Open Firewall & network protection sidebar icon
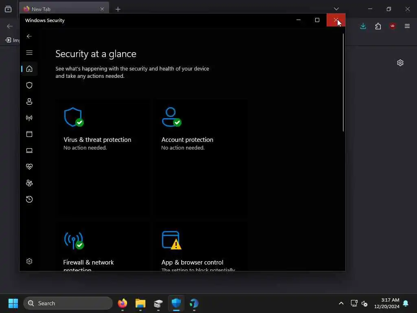The image size is (417, 313). coord(29,118)
